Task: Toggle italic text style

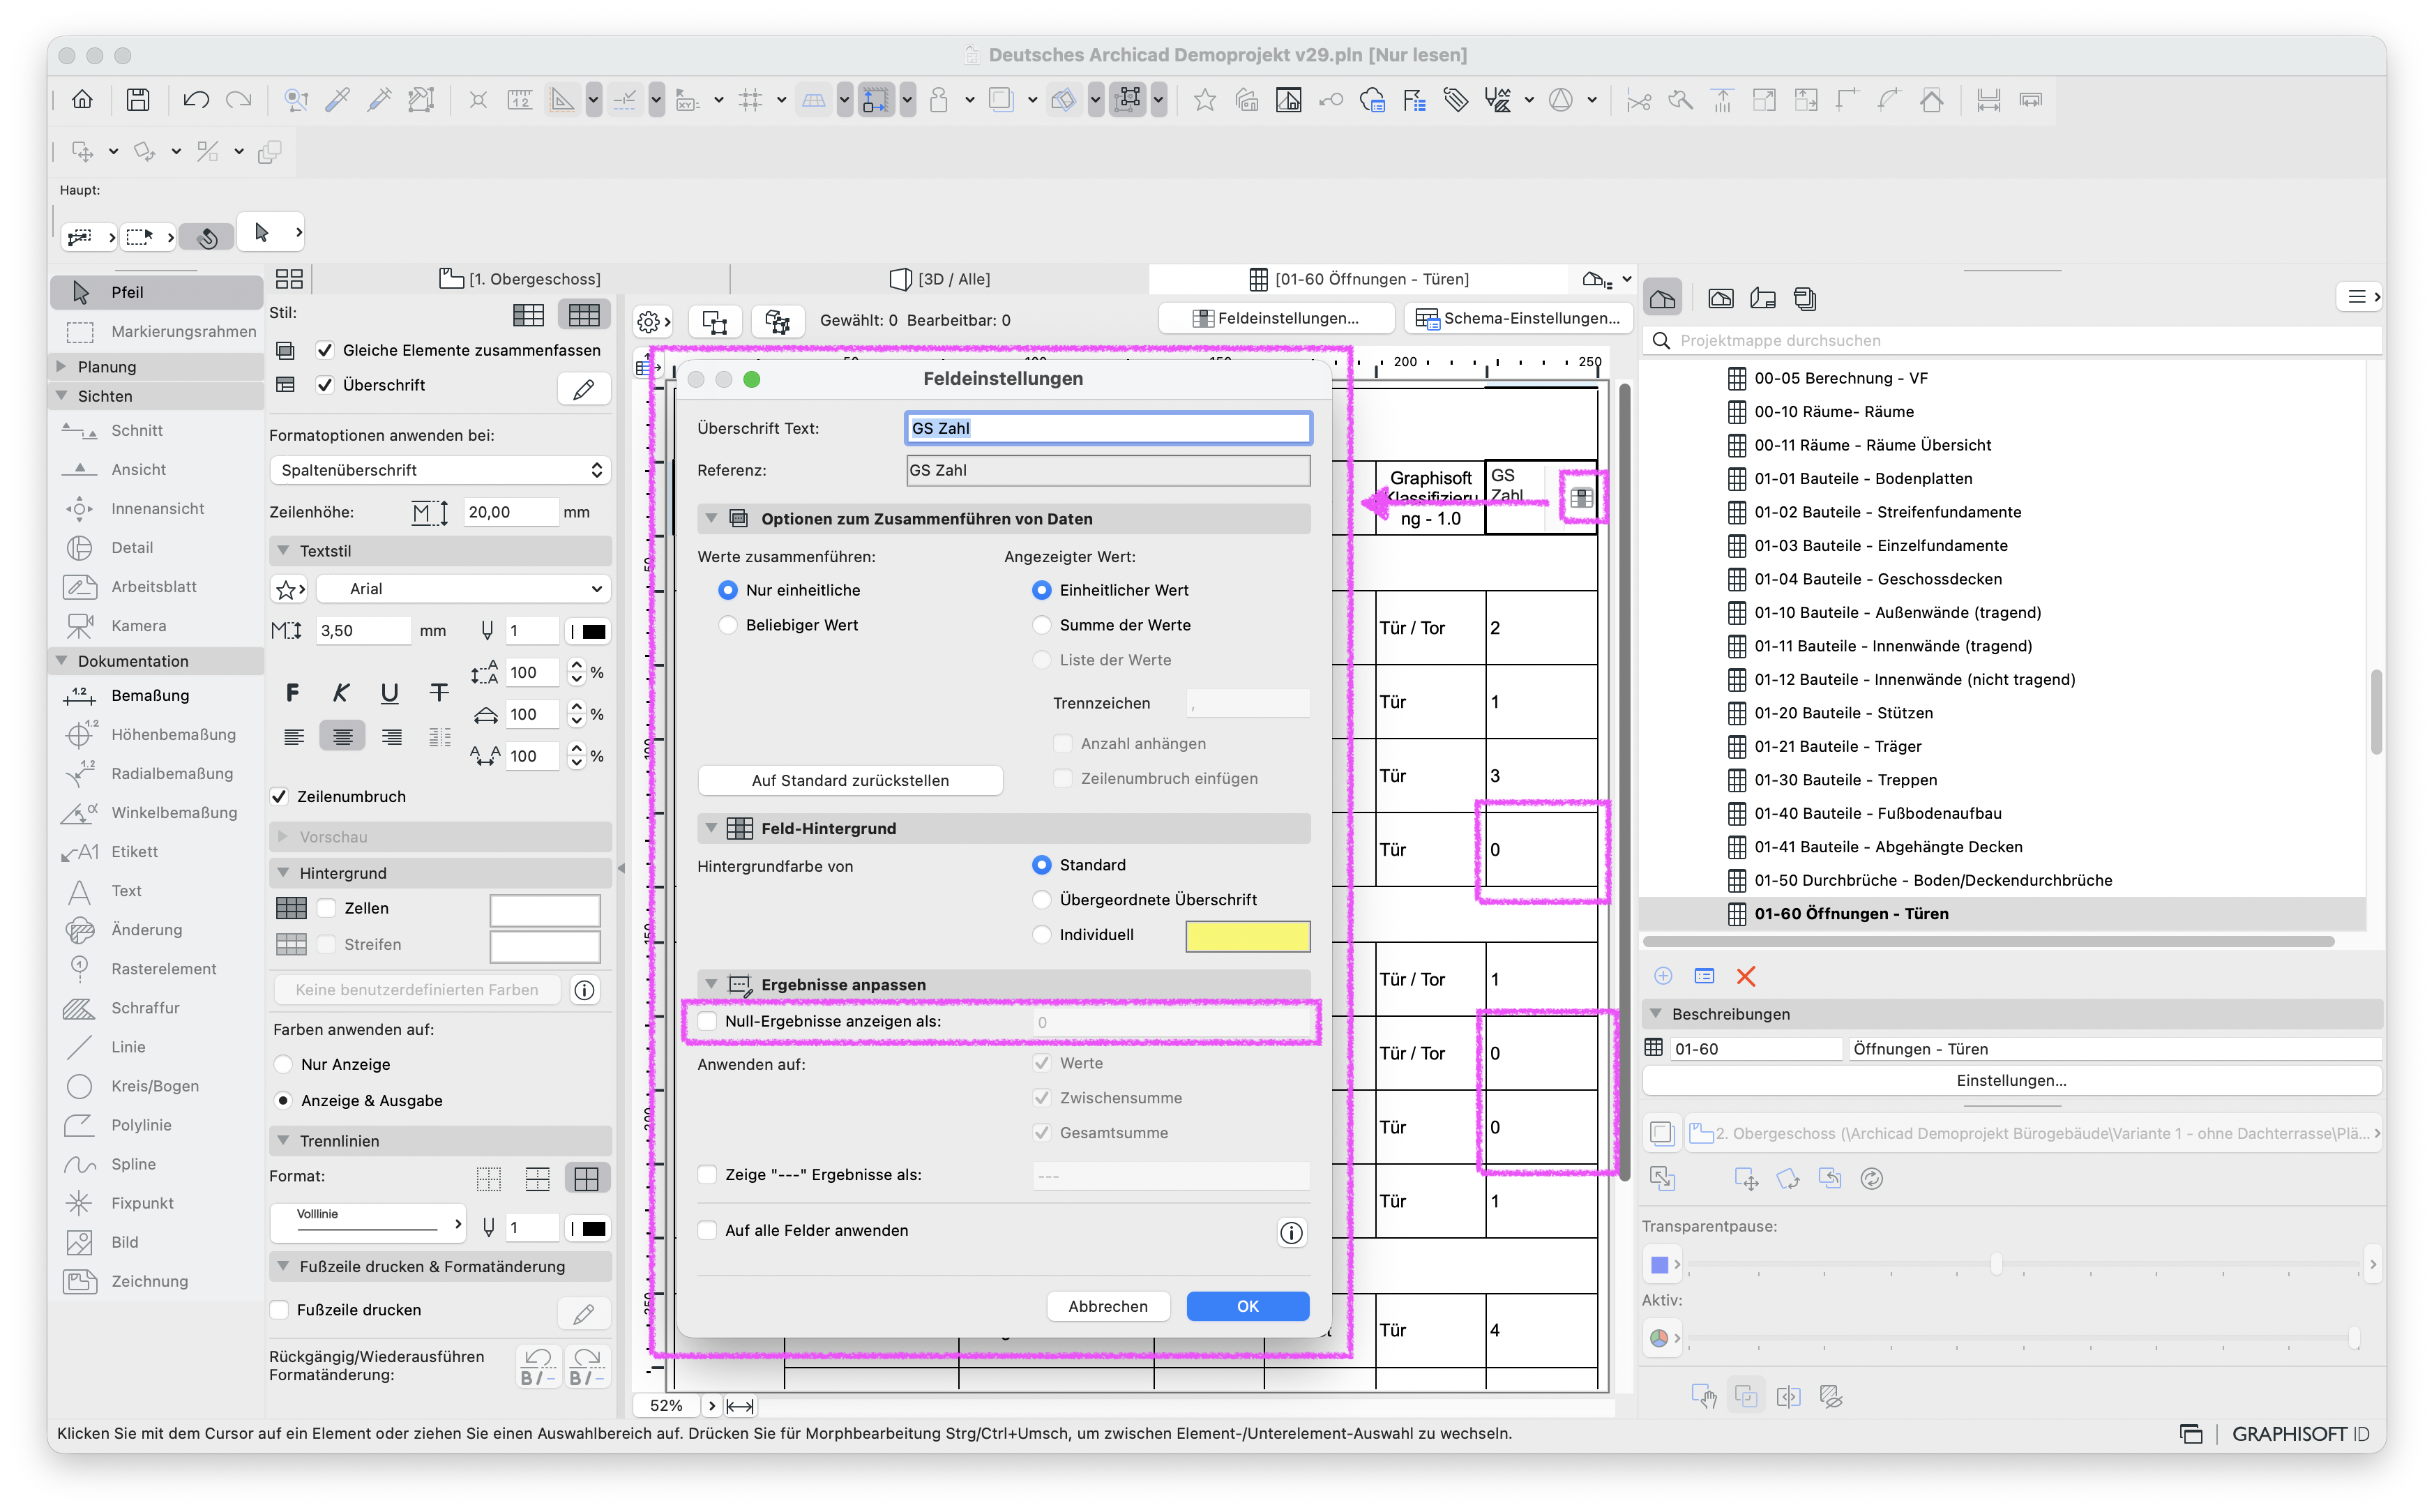Action: pos(341,692)
